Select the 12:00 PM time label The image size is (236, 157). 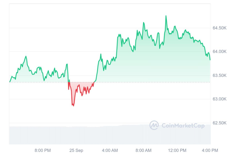coord(177,150)
